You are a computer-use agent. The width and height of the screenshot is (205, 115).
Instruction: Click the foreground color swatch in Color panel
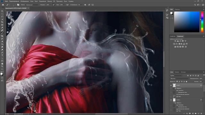point(171,13)
